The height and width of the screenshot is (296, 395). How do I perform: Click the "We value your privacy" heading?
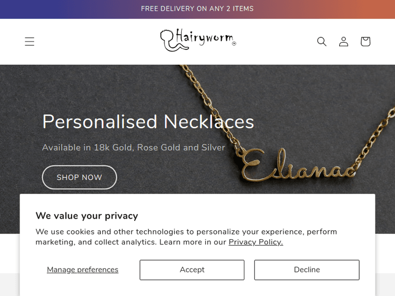click(x=86, y=216)
